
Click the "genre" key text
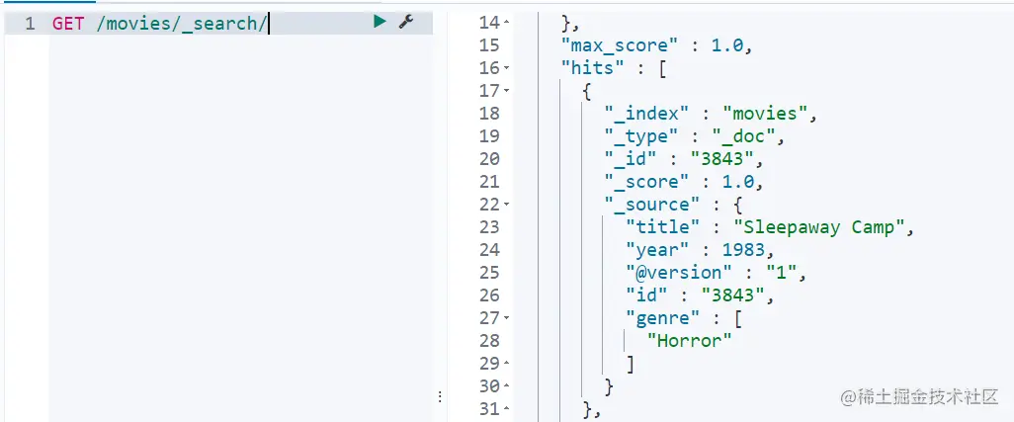coord(663,318)
